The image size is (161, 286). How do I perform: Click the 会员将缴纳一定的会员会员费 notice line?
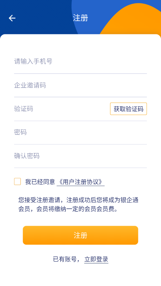point(68,209)
